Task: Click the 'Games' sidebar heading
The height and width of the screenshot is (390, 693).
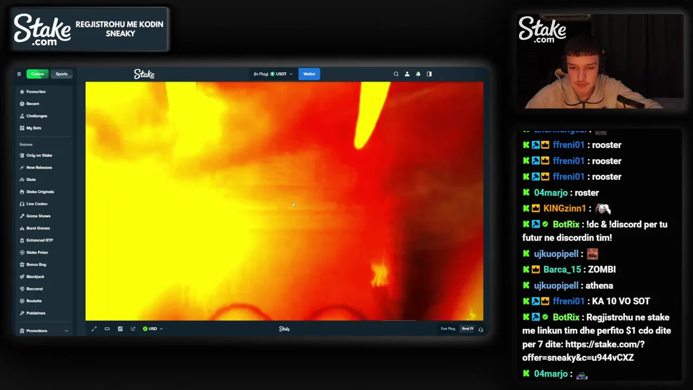Action: pos(26,145)
